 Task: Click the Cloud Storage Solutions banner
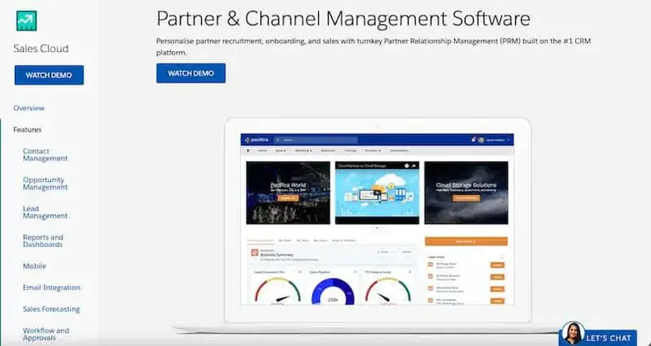pyautogui.click(x=466, y=193)
